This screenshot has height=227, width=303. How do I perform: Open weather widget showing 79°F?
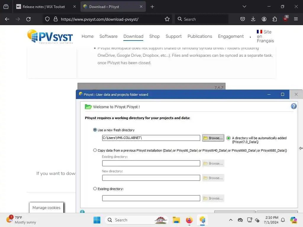coord(21,220)
